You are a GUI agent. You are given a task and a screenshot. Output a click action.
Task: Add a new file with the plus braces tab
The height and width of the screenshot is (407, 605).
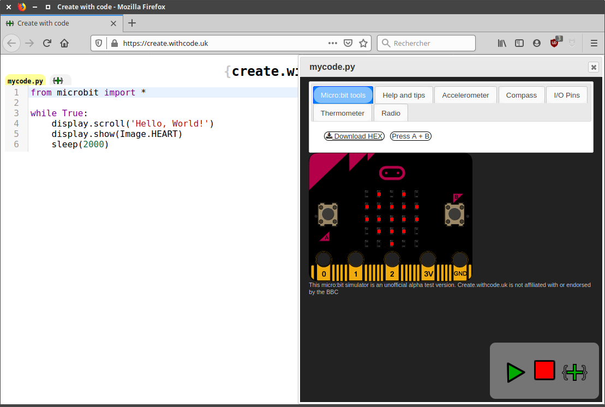(x=58, y=81)
